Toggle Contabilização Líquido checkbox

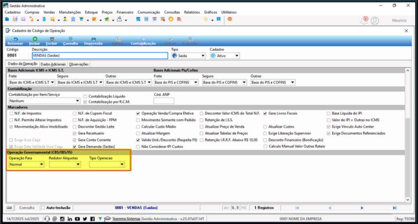point(85,96)
